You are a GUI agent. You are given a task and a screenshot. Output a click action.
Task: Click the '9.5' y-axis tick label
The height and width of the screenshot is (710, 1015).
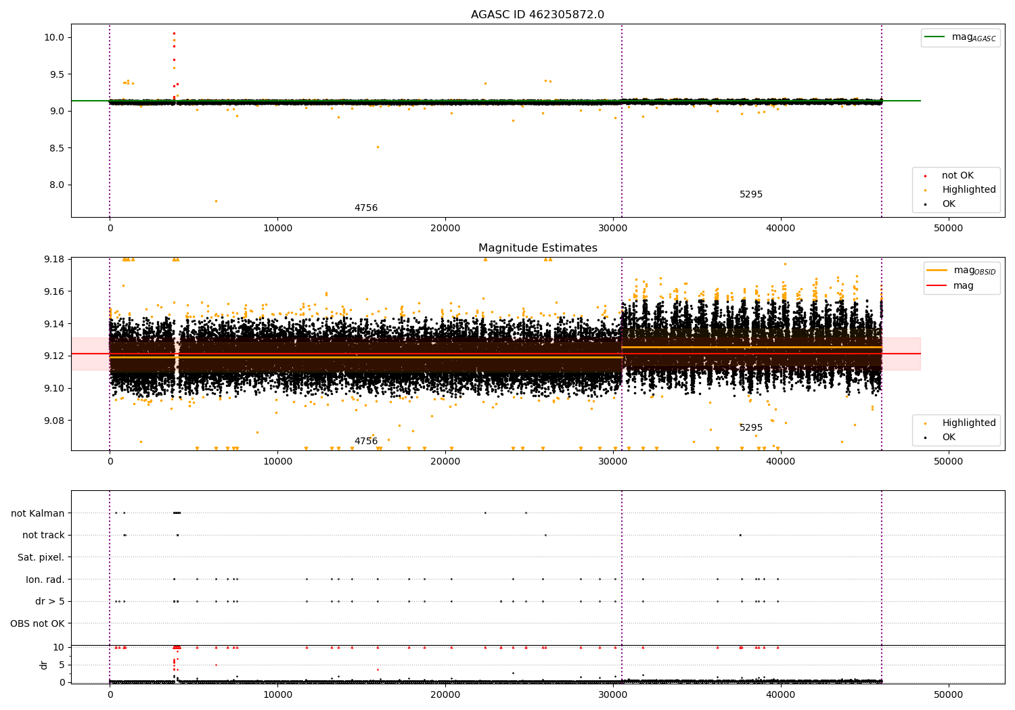[x=57, y=74]
